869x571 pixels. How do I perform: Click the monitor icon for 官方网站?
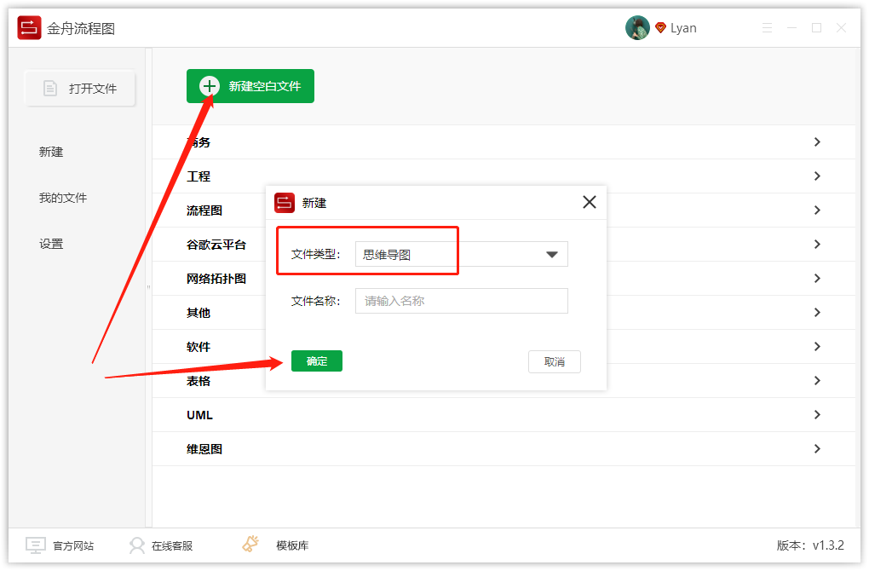36,545
